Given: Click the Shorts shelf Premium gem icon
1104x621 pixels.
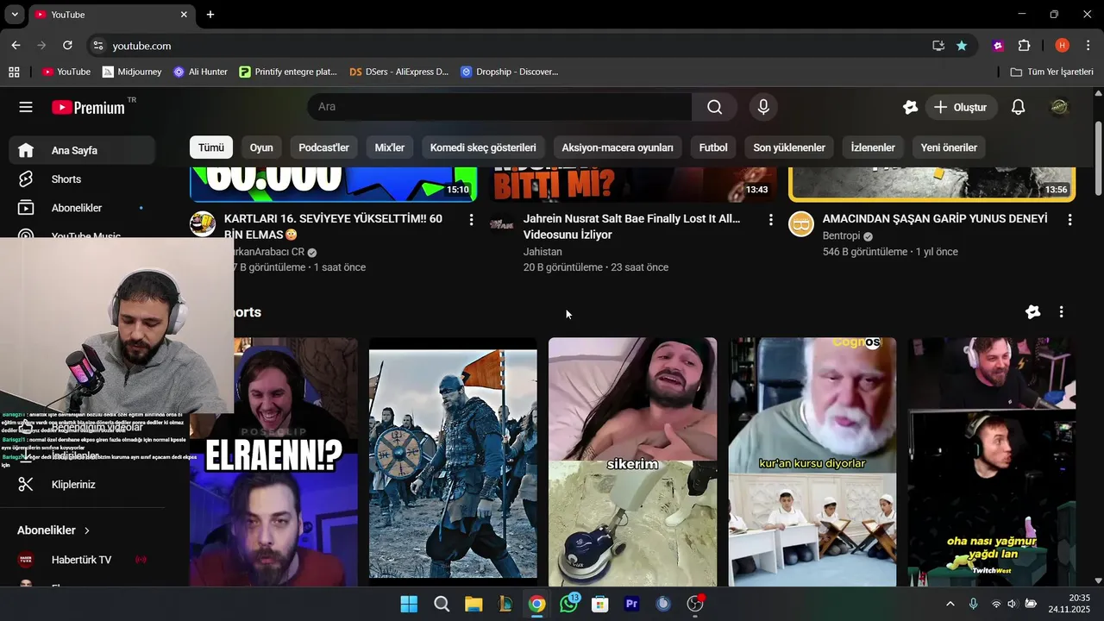Looking at the screenshot, I should pos(1032,312).
